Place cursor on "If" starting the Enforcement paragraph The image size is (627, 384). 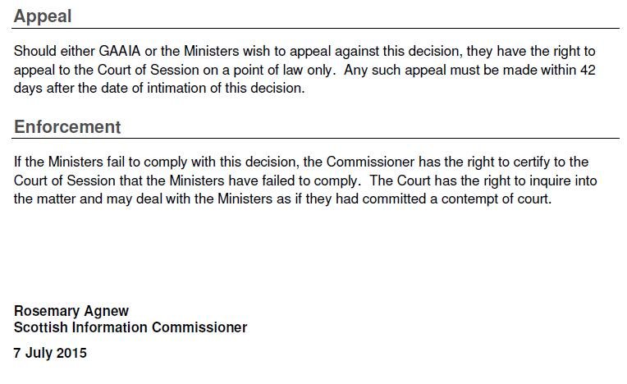pos(18,162)
